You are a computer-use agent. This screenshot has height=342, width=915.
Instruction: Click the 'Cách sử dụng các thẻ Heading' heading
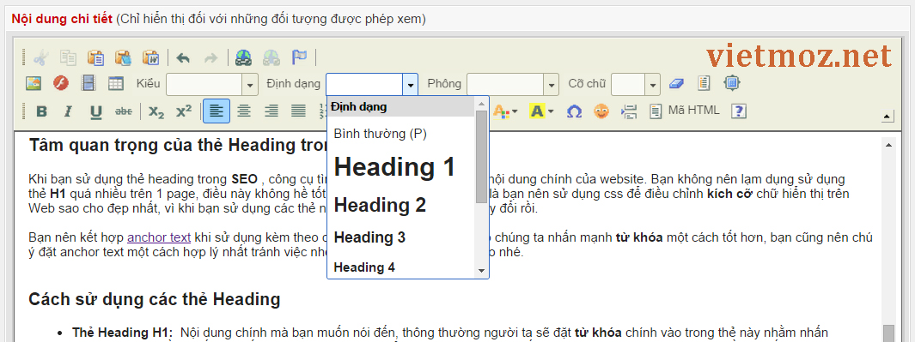154,299
